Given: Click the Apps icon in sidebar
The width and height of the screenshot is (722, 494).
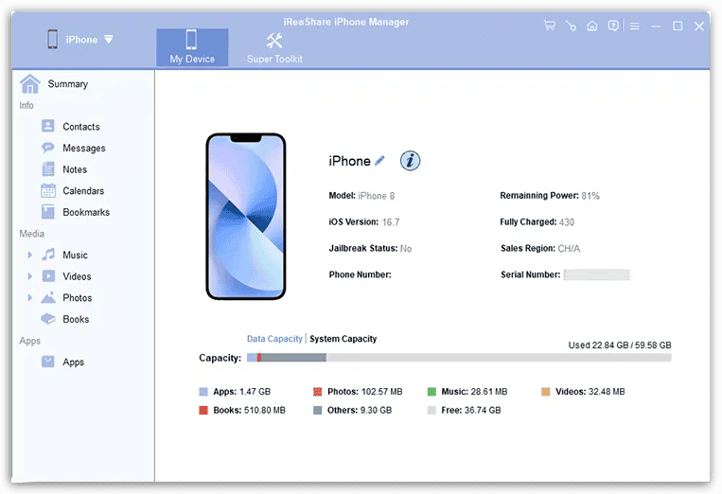Looking at the screenshot, I should click(48, 362).
